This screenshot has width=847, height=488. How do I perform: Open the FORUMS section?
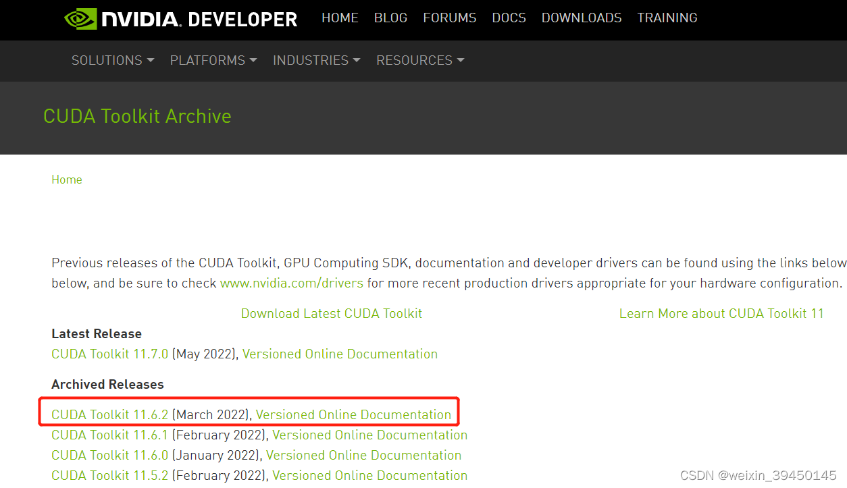(x=450, y=18)
